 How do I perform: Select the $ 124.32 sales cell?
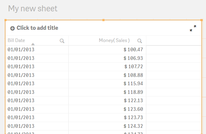tap(107, 126)
